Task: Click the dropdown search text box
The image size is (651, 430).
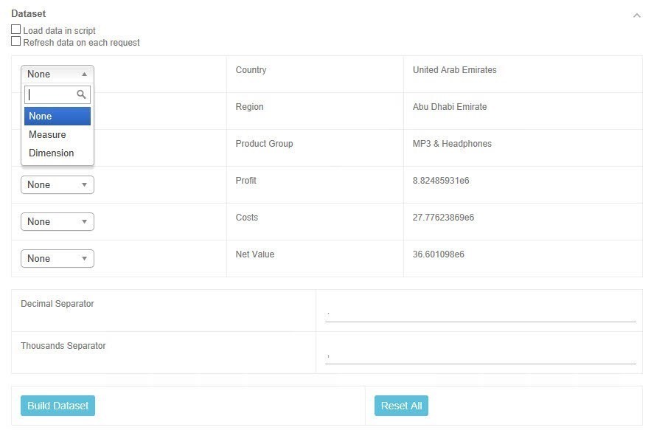Action: 51,95
